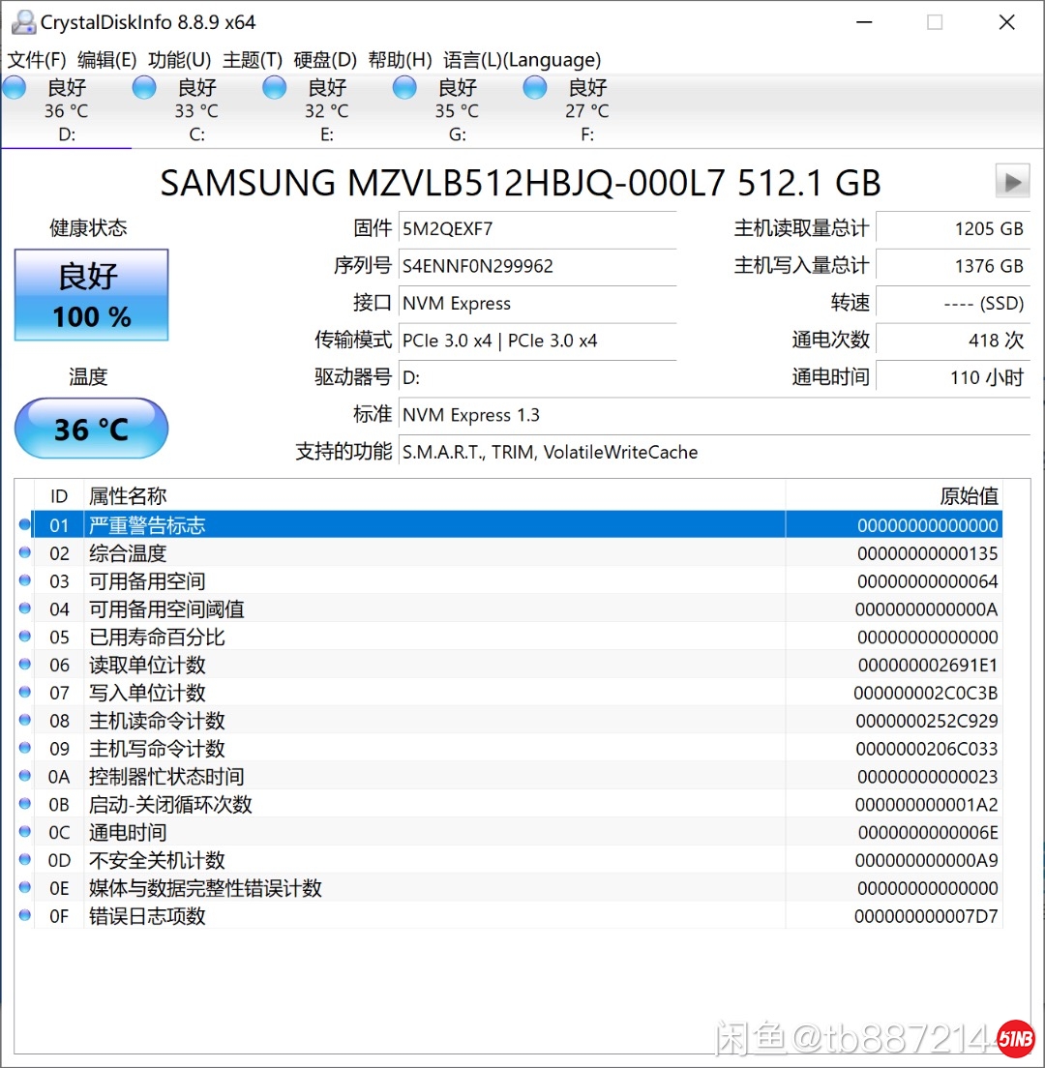The image size is (1045, 1068).
Task: Click the 属性名称 column header
Action: (434, 496)
